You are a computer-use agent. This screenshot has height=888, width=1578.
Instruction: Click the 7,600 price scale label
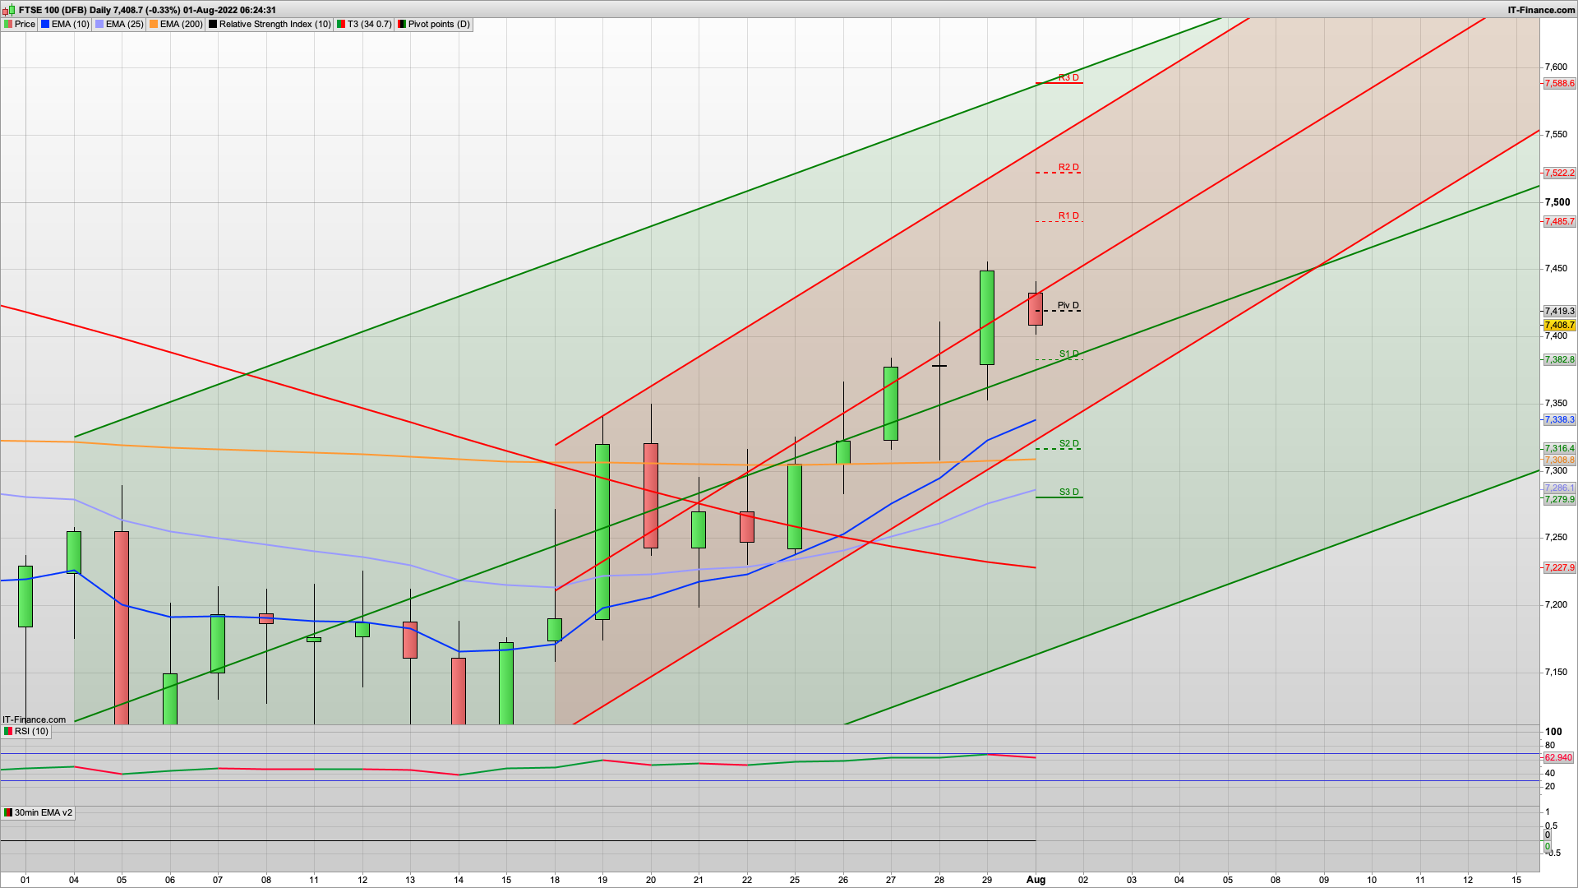tap(1556, 67)
